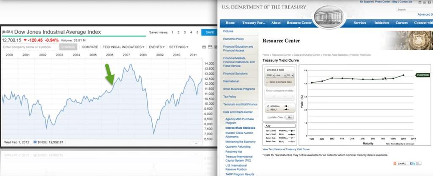433x176 pixels.
Task: Click the grey CHANGE button
Action: click(x=68, y=47)
